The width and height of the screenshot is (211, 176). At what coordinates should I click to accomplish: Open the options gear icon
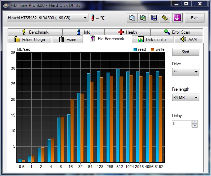click(165, 18)
